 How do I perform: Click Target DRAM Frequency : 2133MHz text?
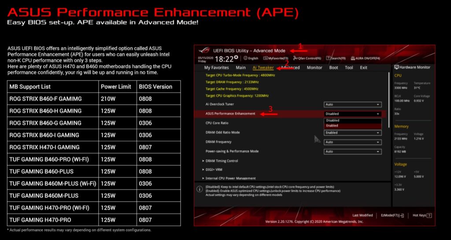[233, 82]
